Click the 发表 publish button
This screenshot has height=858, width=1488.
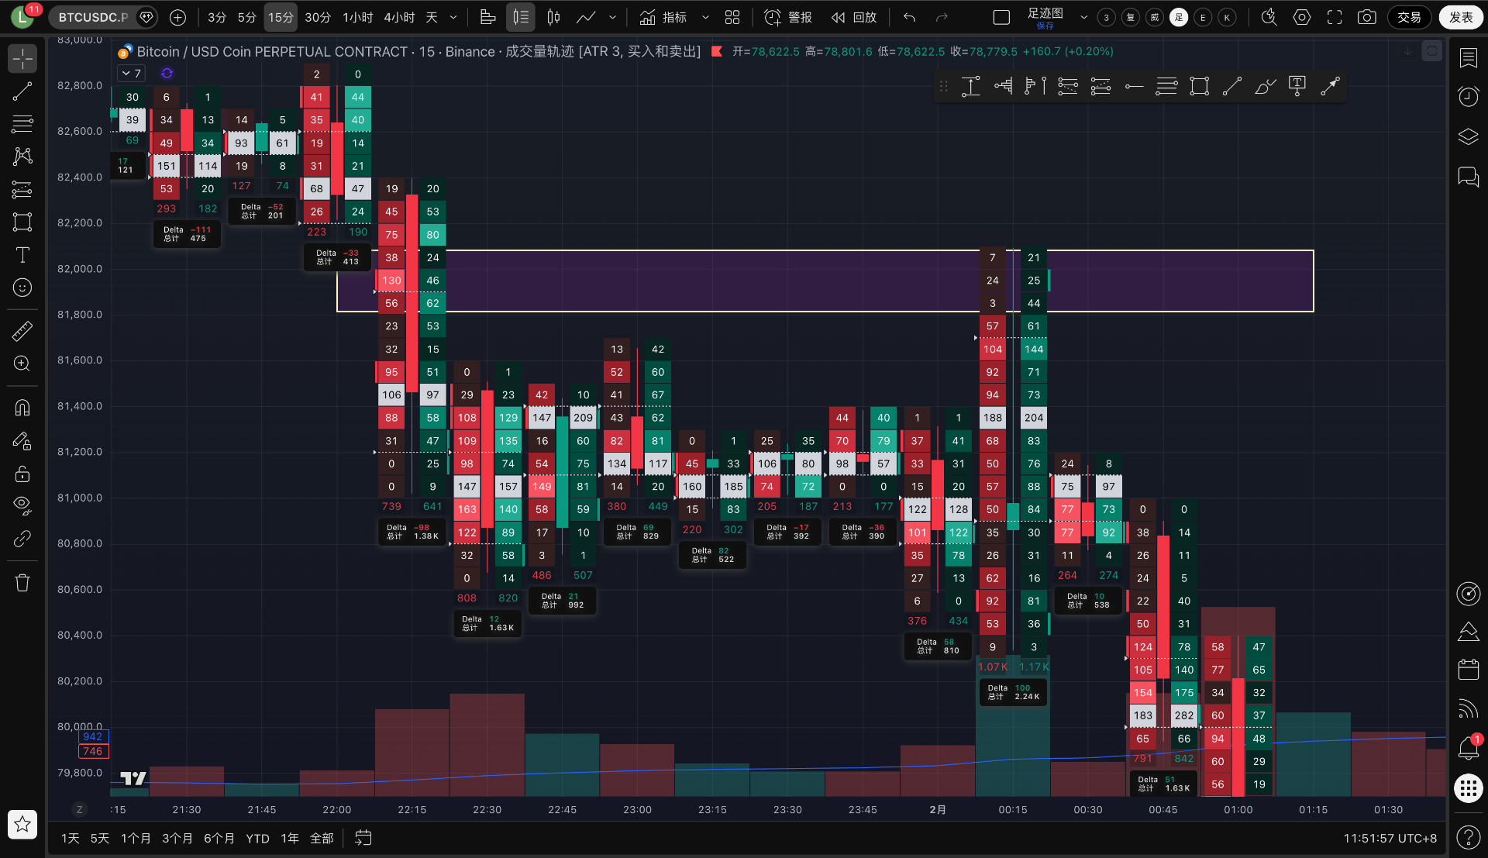click(x=1461, y=17)
